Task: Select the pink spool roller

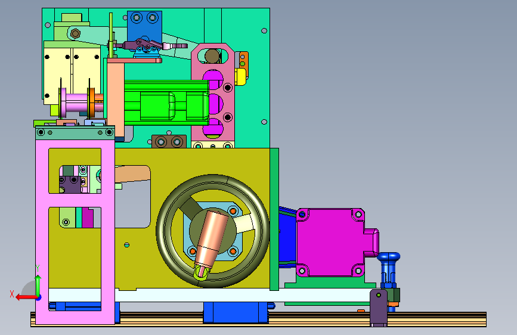Action: (x=76, y=102)
